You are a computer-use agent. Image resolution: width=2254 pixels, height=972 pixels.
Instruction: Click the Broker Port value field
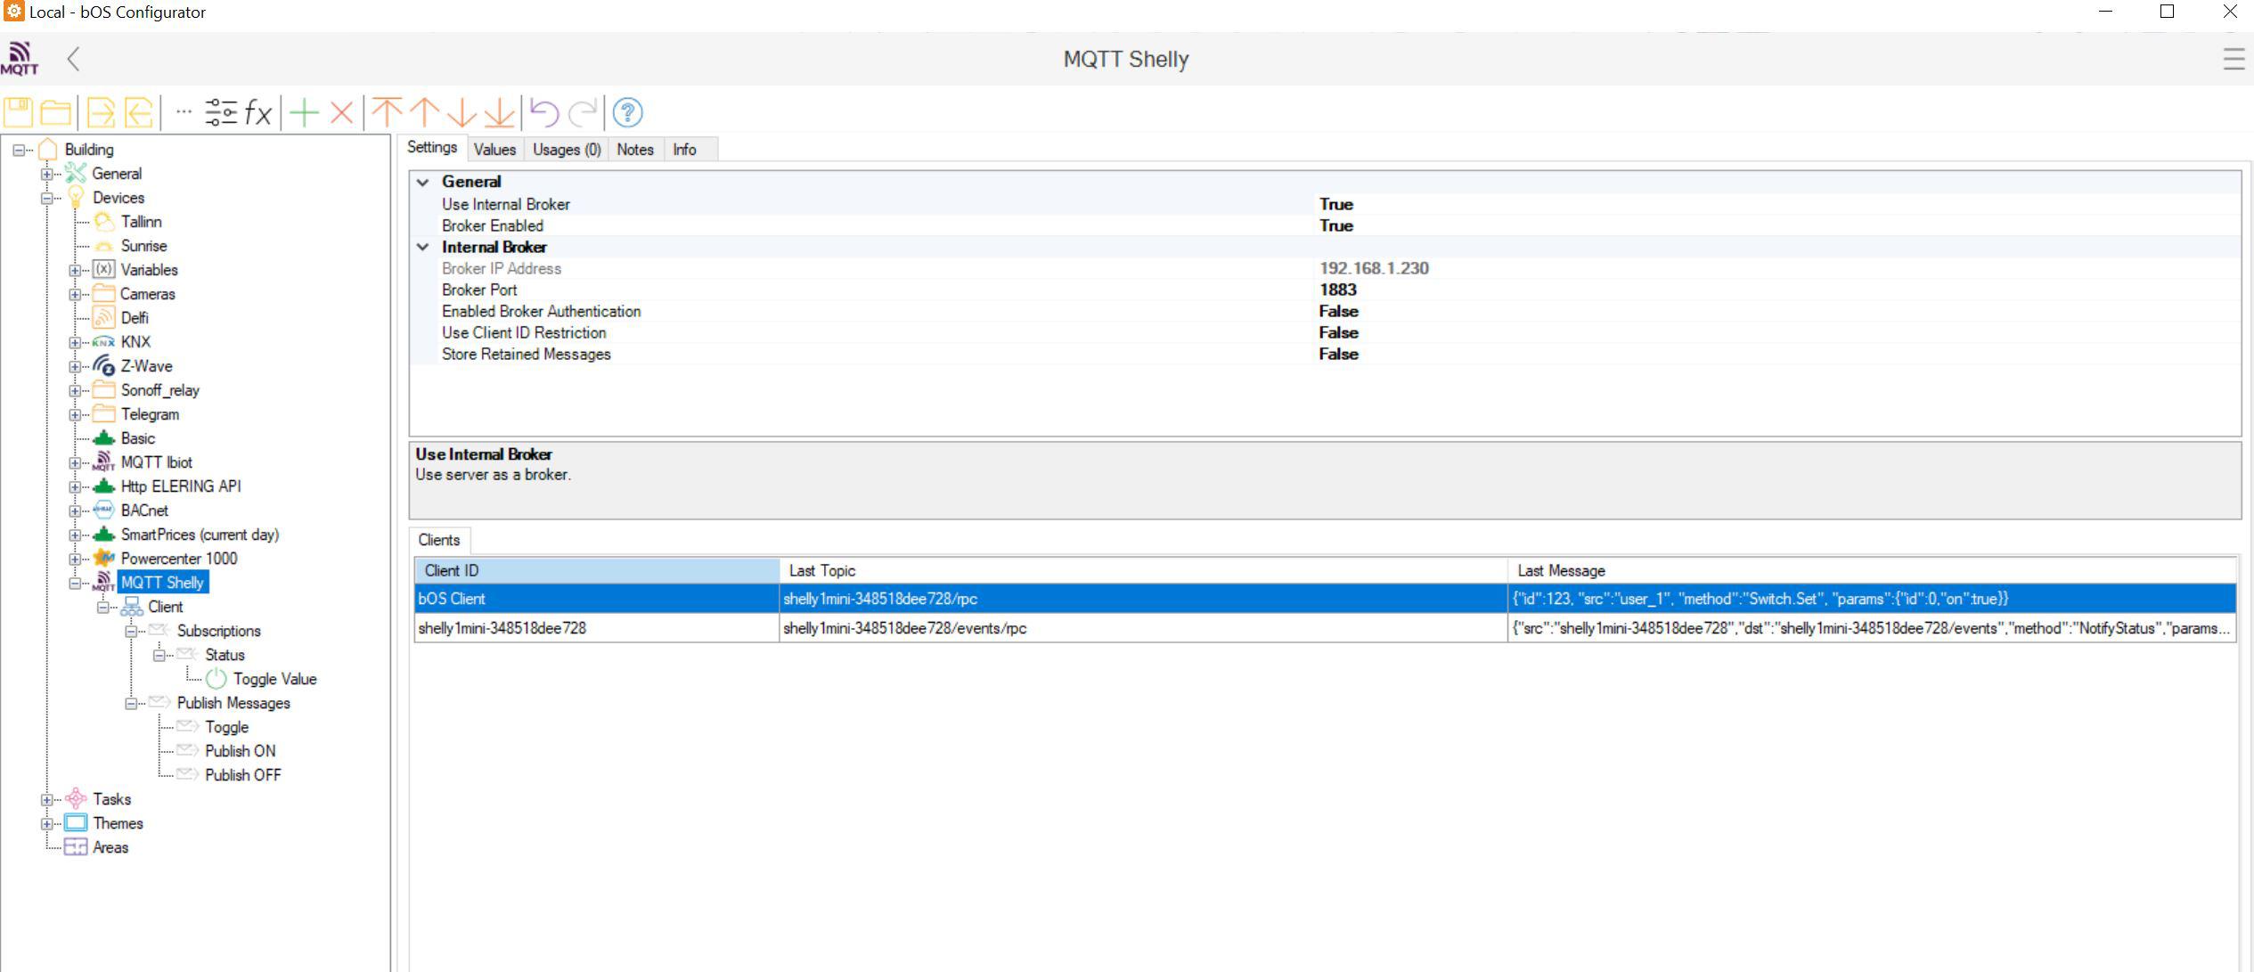[1337, 290]
